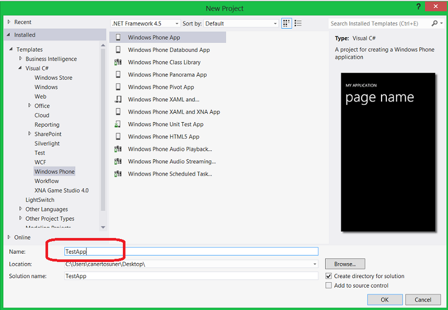Click the Windows Phone Unit Test App icon
Viewport: 448px width, 310px height.
click(x=118, y=124)
